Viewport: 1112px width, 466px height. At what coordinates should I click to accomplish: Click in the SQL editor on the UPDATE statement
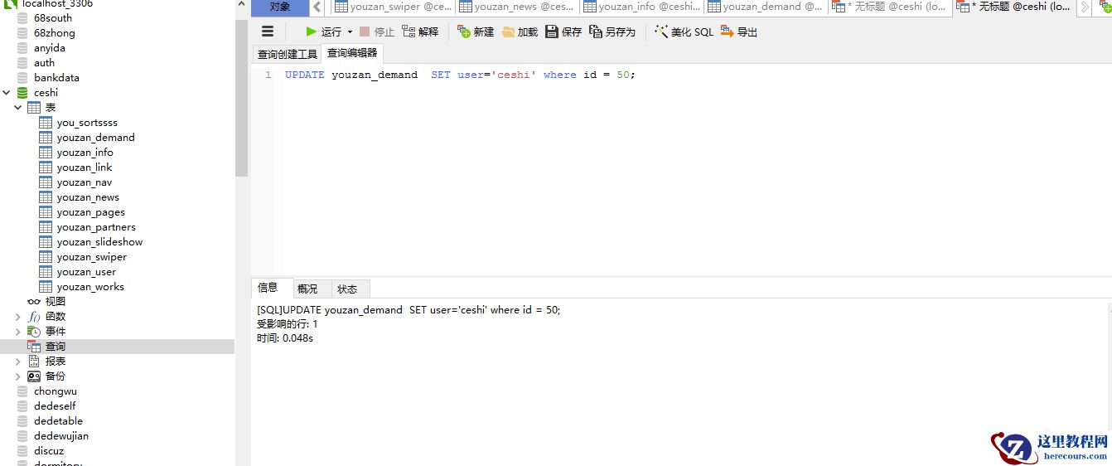click(460, 75)
